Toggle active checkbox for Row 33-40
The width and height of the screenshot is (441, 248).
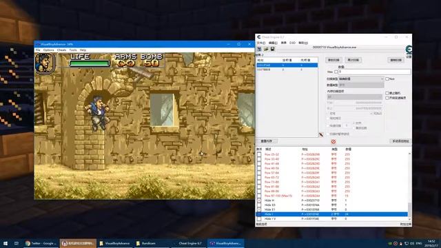(x=259, y=159)
